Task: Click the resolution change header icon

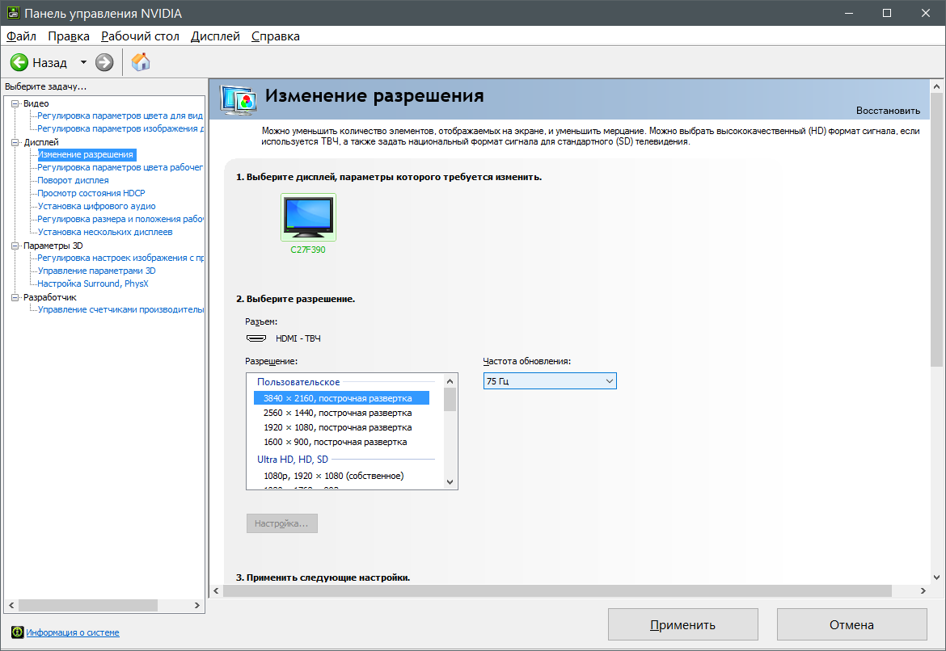Action: (x=239, y=99)
